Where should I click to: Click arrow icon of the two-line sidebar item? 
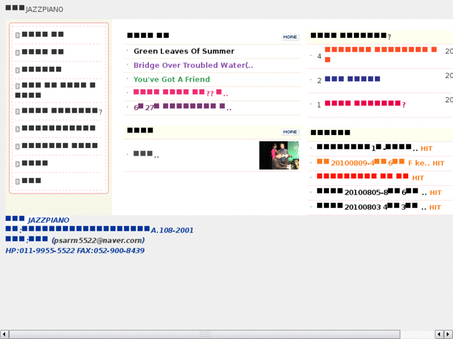coord(17,86)
